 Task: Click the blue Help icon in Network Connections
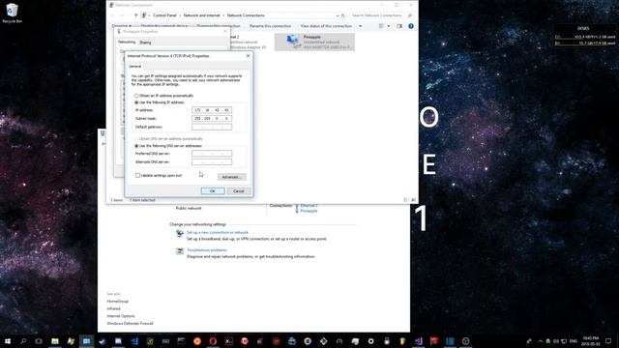[x=411, y=26]
